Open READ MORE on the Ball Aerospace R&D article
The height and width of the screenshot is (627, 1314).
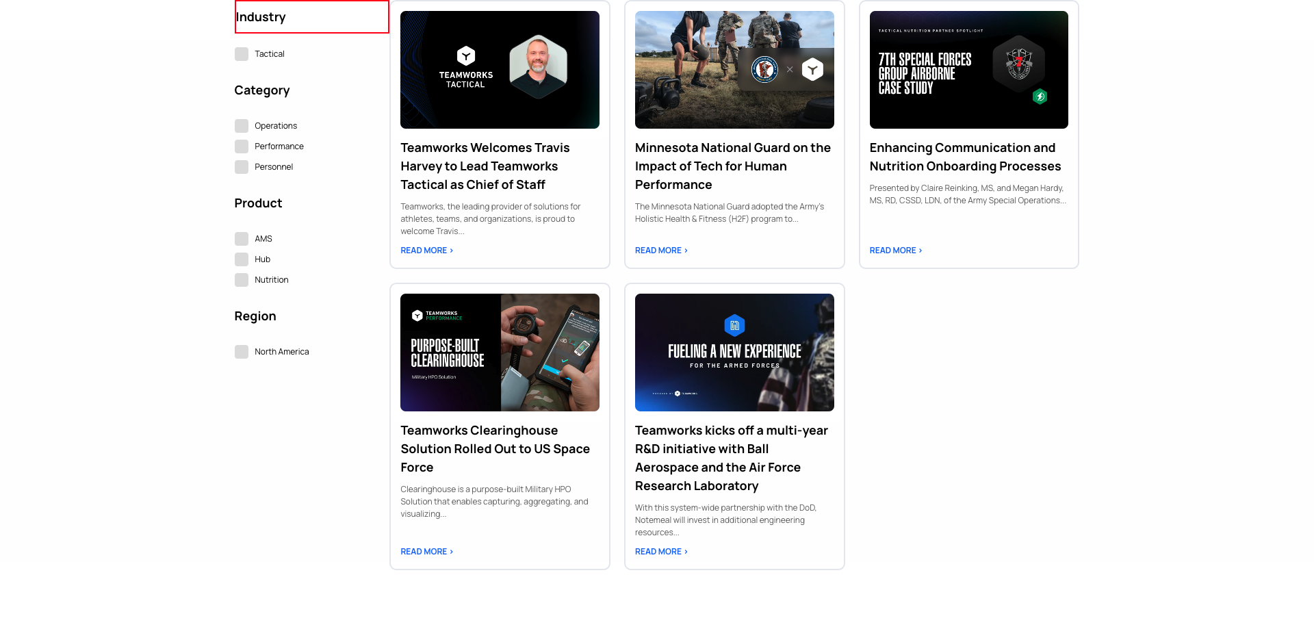tap(660, 551)
